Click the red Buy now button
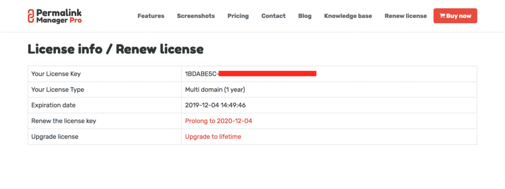This screenshot has width=505, height=189. 455,16
